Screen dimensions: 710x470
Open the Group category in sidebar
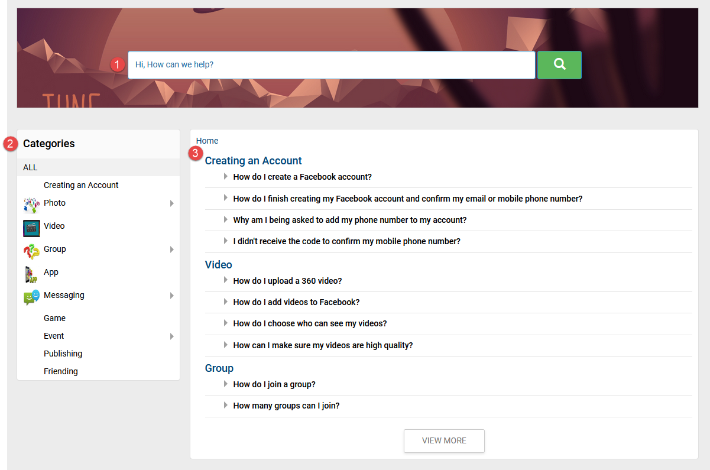click(x=55, y=249)
